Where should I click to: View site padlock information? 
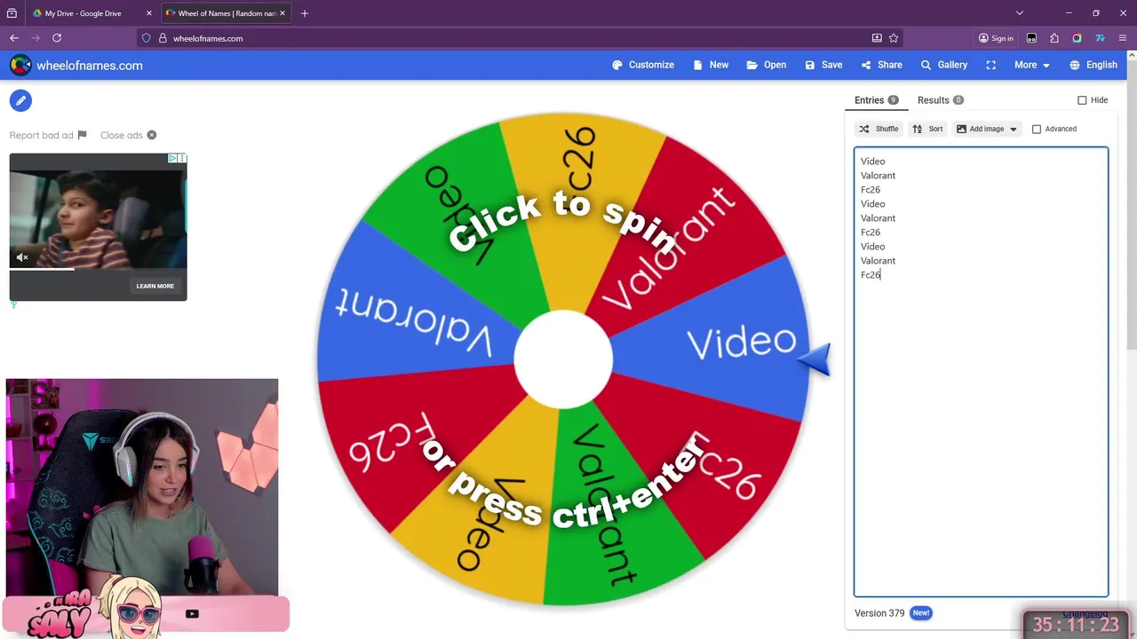163,38
